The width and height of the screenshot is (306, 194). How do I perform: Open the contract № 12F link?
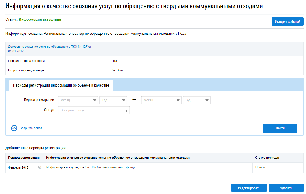(50, 47)
